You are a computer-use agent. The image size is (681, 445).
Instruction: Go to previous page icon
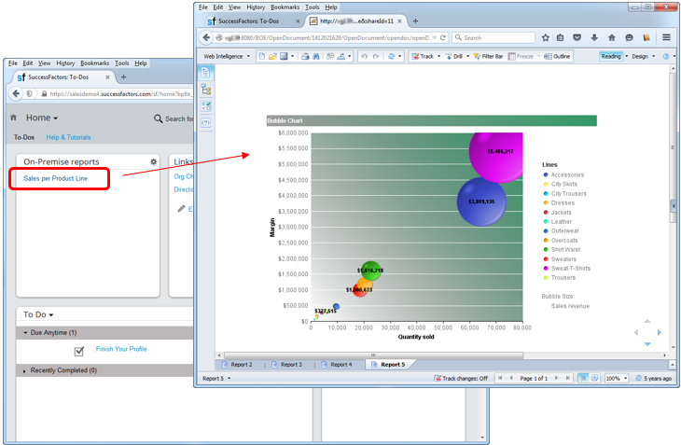(511, 378)
